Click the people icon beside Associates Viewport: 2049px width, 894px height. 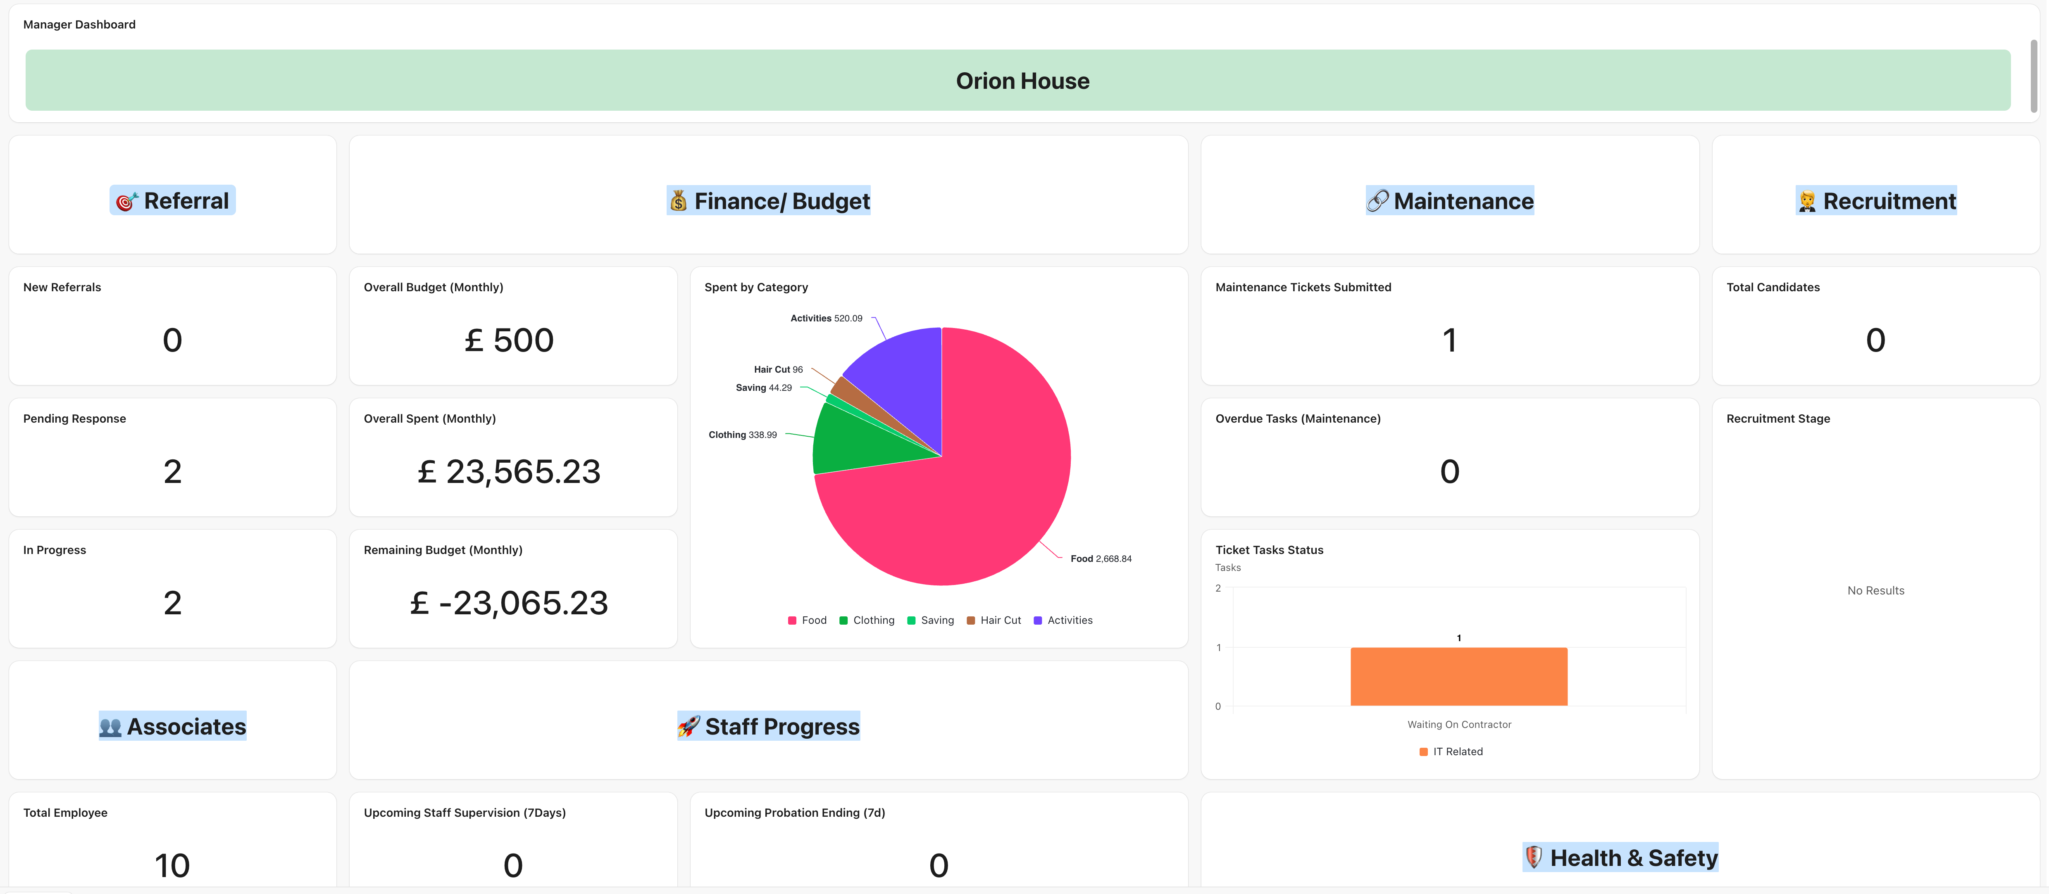(x=111, y=727)
